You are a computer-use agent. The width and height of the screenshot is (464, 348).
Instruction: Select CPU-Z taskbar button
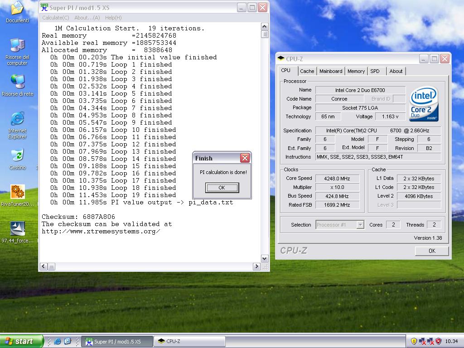[x=189, y=342]
